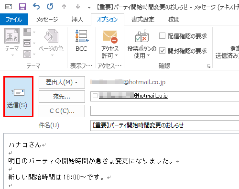Screen dimensions: 239x189
Task: Tick the checkbox beside the recipient address
Action: [x=95, y=96]
